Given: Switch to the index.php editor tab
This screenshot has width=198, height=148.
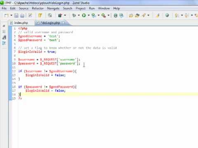Looking at the screenshot, I should [x=21, y=23].
